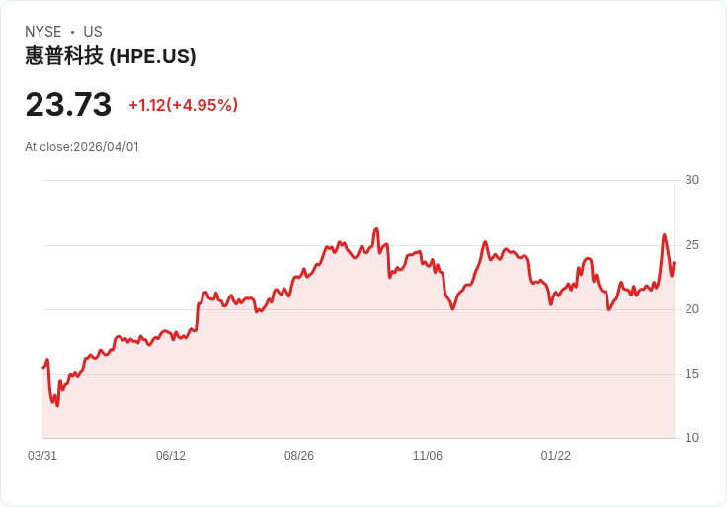This screenshot has width=727, height=507.
Task: Click the chart line's highest peak
Action: tap(376, 229)
